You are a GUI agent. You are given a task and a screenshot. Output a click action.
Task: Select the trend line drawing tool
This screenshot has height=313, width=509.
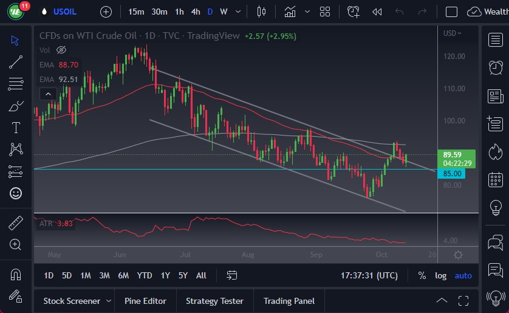(x=16, y=61)
